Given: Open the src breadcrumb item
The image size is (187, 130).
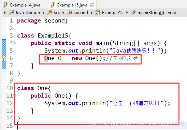Looking at the screenshot, I should [57, 13].
